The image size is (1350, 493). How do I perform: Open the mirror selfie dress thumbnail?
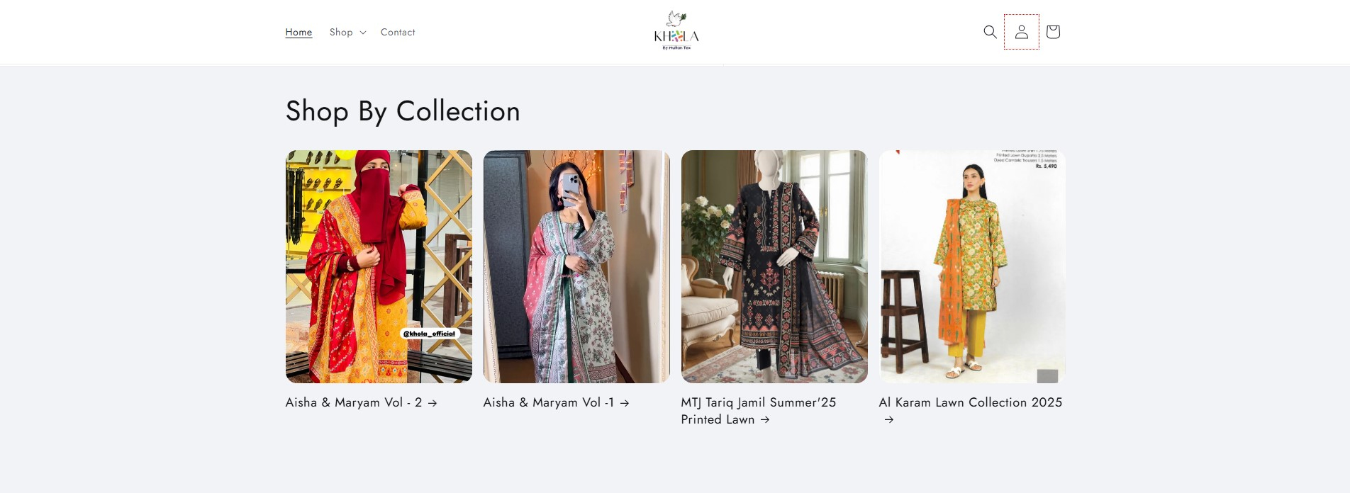click(576, 266)
